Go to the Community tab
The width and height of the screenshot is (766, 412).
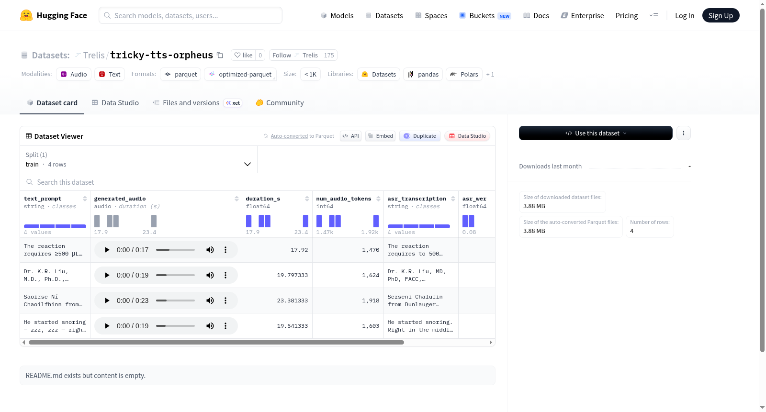280,103
